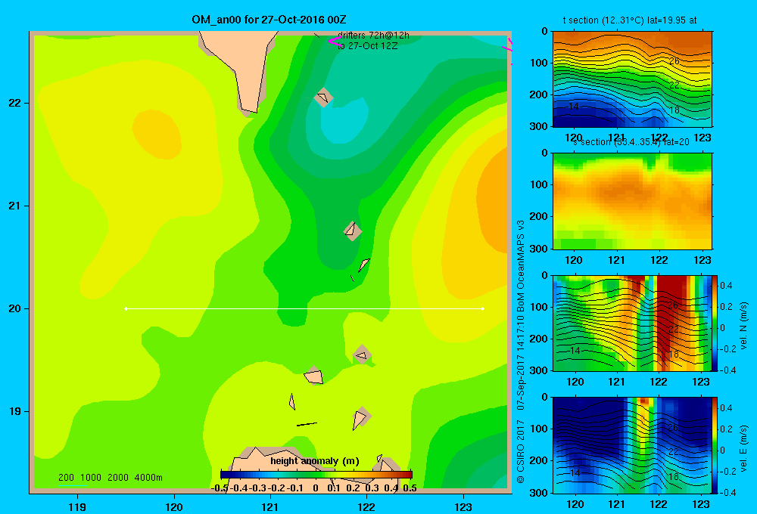Open the temperature section plot
This screenshot has height=514, width=757.
click(x=632, y=79)
